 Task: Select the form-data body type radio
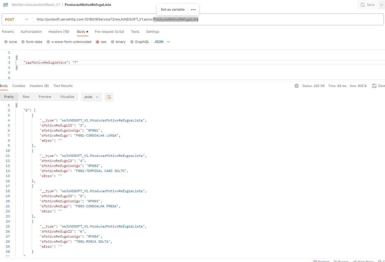pyautogui.click(x=23, y=42)
